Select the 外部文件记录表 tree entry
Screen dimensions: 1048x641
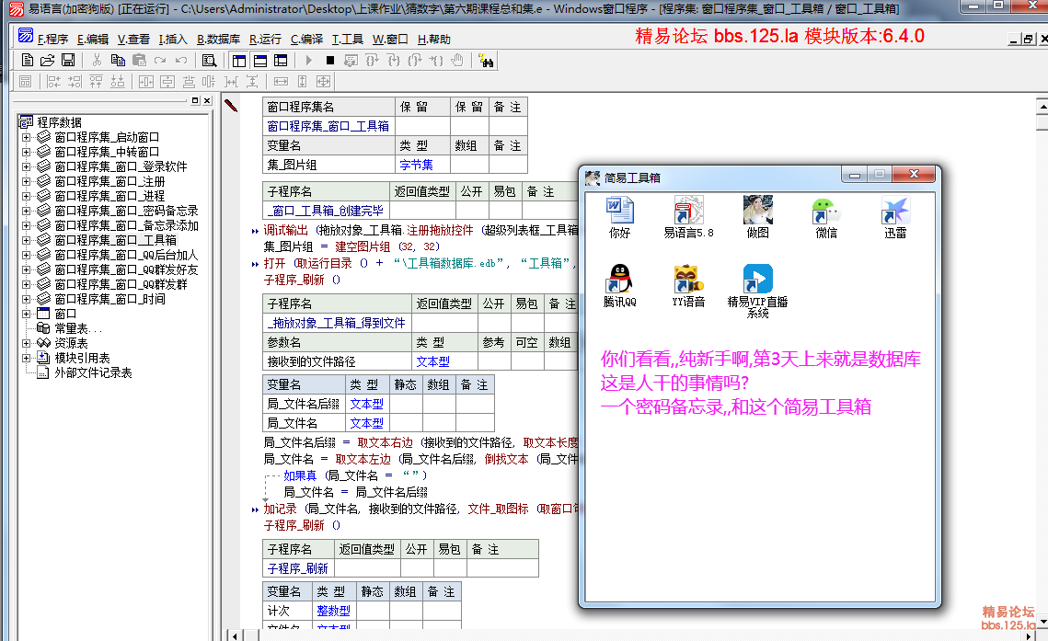pos(92,372)
